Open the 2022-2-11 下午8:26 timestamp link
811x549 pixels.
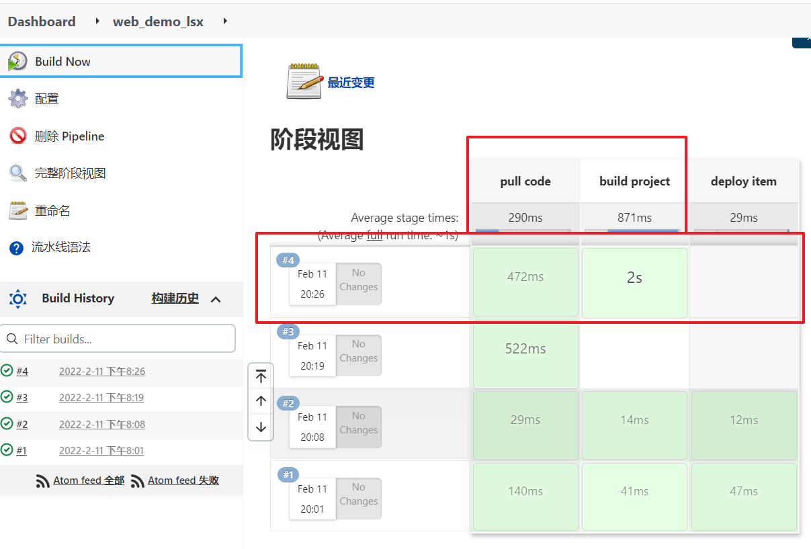102,371
